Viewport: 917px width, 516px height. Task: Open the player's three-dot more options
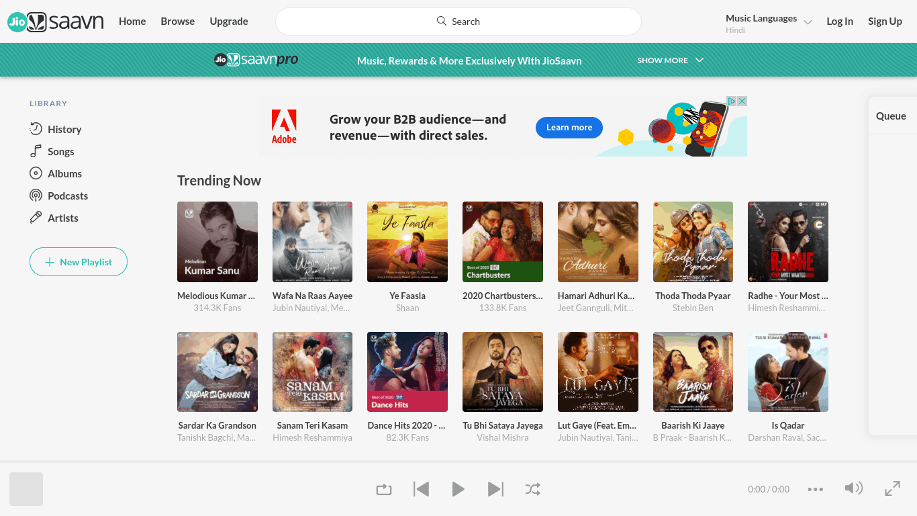(x=815, y=489)
